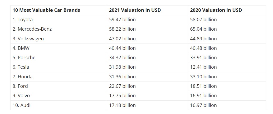This screenshot has width=273, height=114.
Task: Click the "10 Most Valuable Car Brands" header
Action: (46, 10)
